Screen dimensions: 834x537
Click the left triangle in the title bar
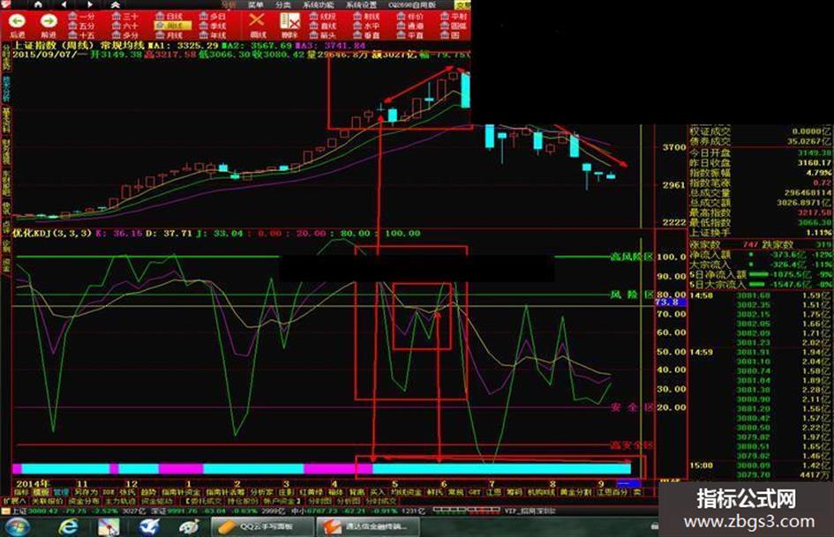pos(64,4)
